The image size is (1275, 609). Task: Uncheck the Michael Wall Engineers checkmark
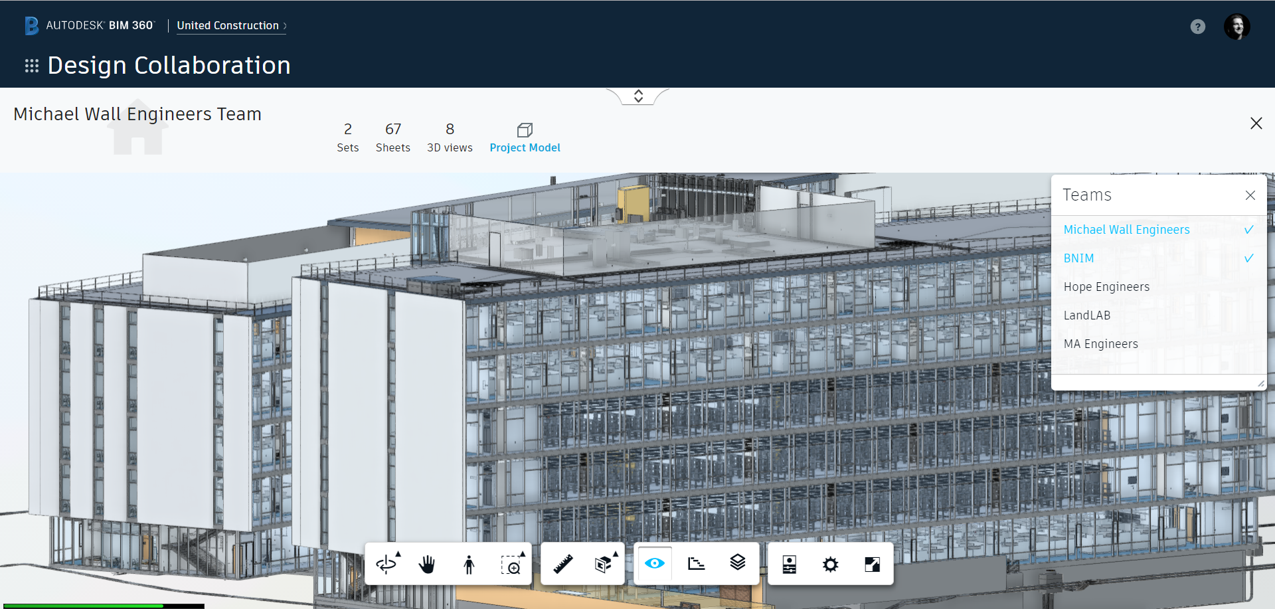pyautogui.click(x=1248, y=230)
